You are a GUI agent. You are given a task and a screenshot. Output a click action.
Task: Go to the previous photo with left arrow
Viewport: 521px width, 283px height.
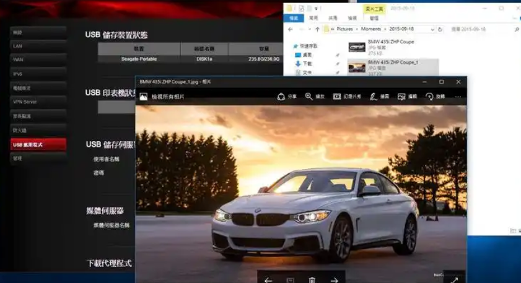click(x=268, y=280)
